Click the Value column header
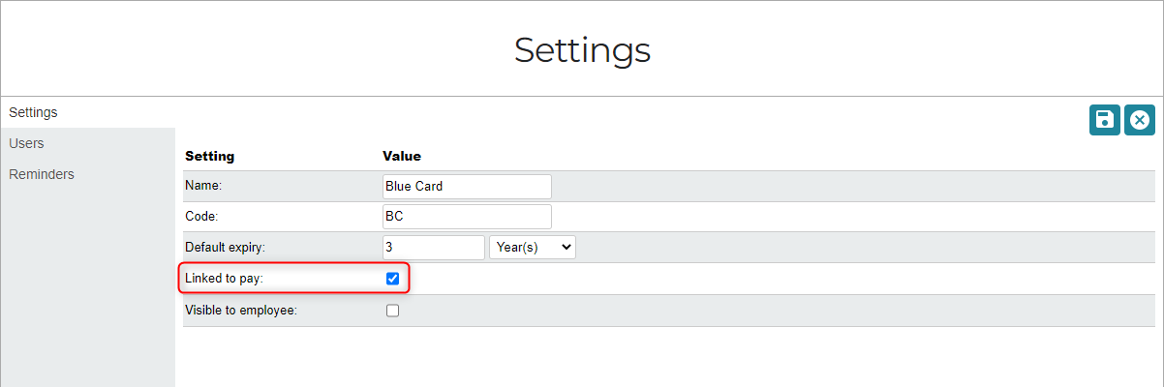 (x=402, y=156)
